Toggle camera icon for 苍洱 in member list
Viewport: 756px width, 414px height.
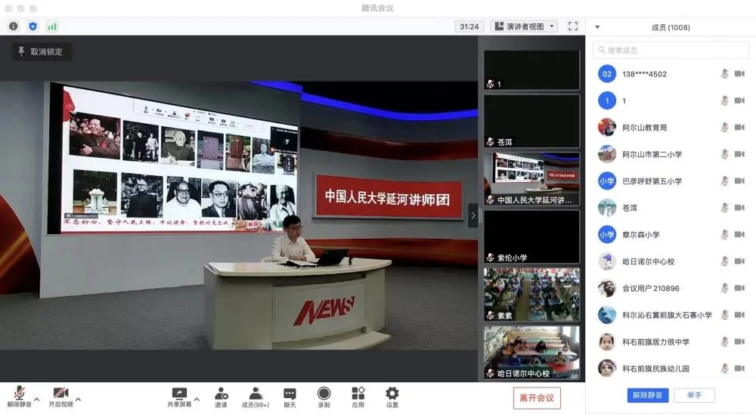tap(739, 208)
